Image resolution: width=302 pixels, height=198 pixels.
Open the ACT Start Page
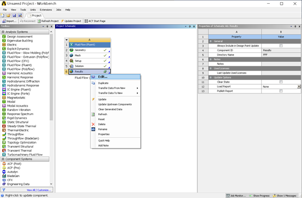(95, 21)
